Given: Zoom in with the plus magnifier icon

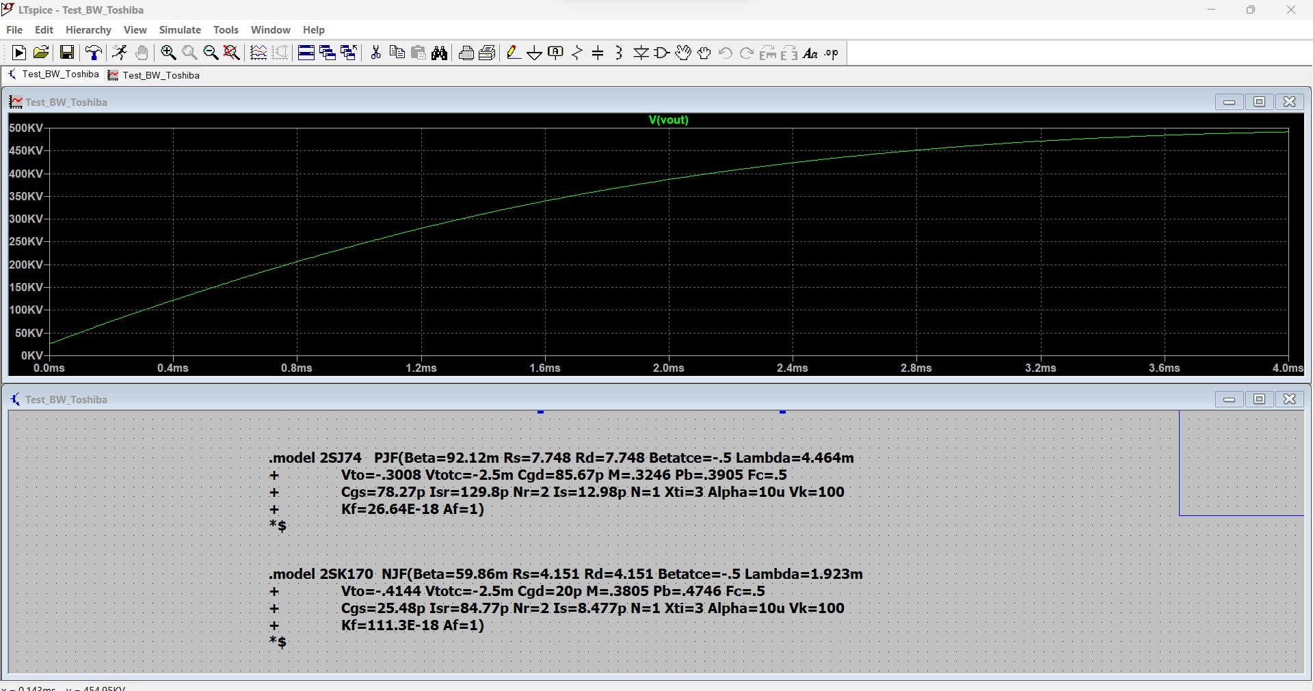Looking at the screenshot, I should (x=168, y=53).
